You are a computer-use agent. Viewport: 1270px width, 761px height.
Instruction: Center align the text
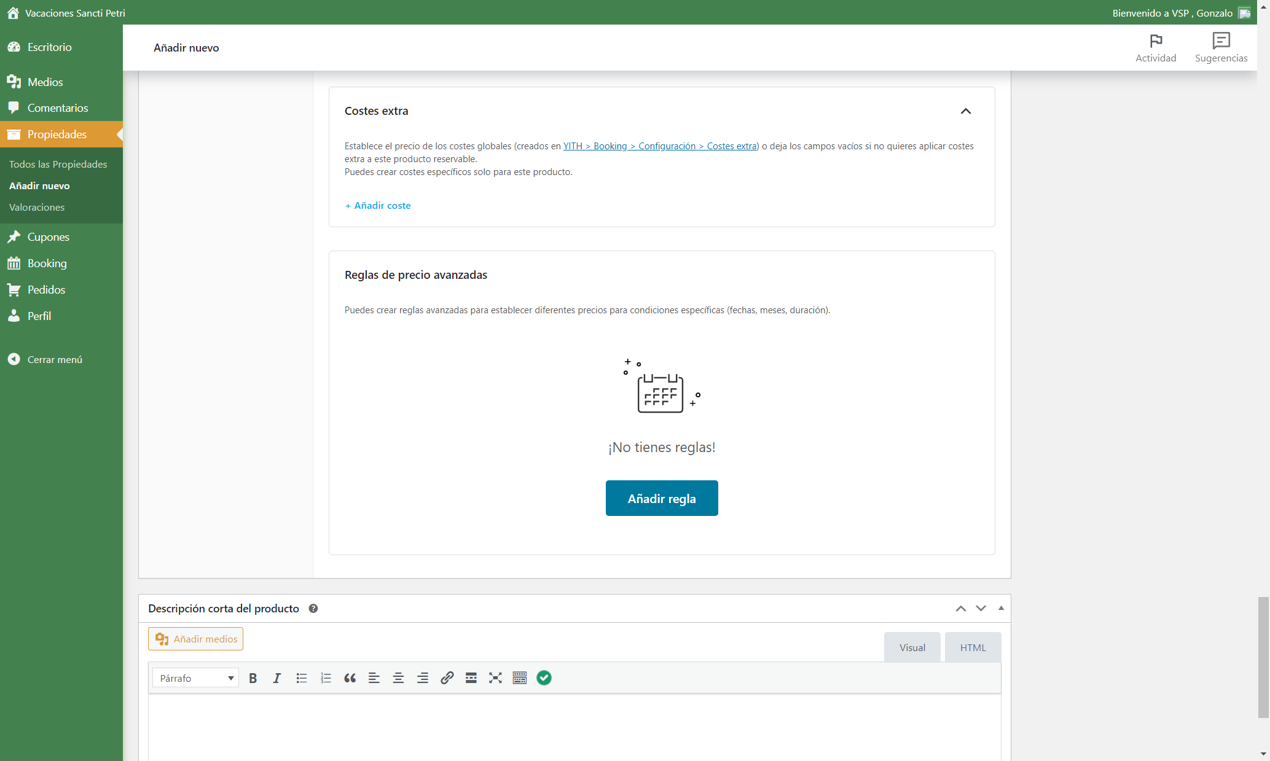pyautogui.click(x=398, y=678)
